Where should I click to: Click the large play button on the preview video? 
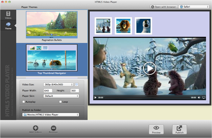pyautogui.click(x=150, y=68)
